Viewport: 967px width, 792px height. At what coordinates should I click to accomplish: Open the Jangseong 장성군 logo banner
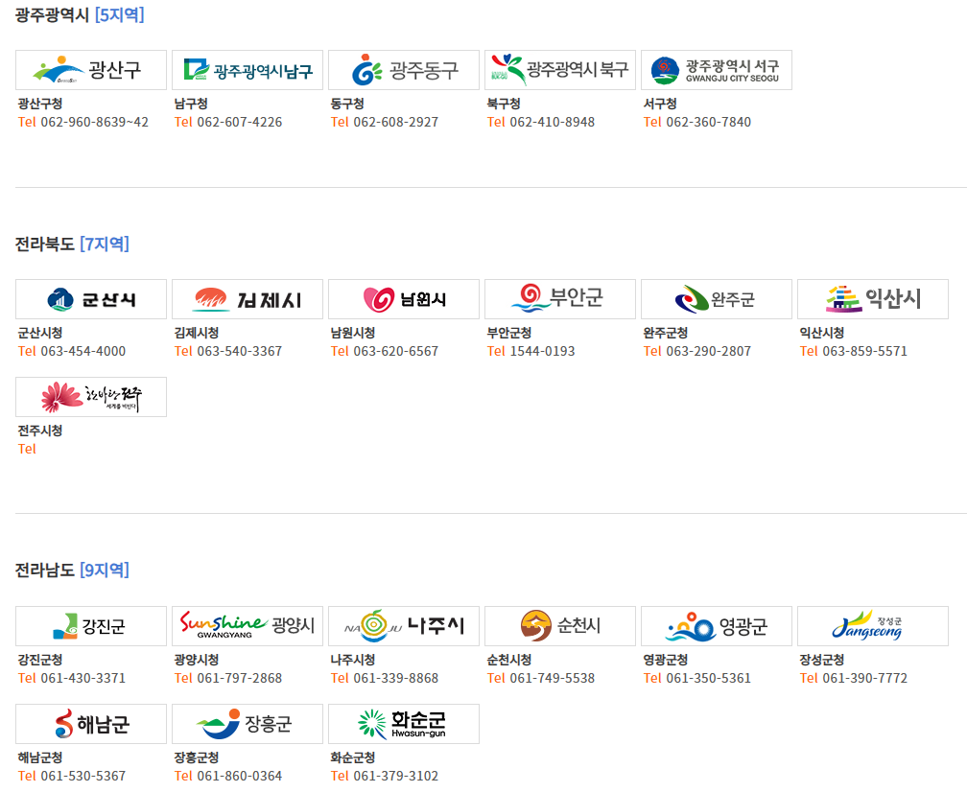(x=873, y=626)
